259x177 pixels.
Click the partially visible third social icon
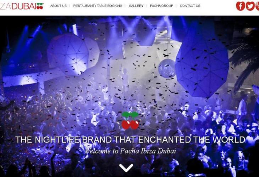257,6
